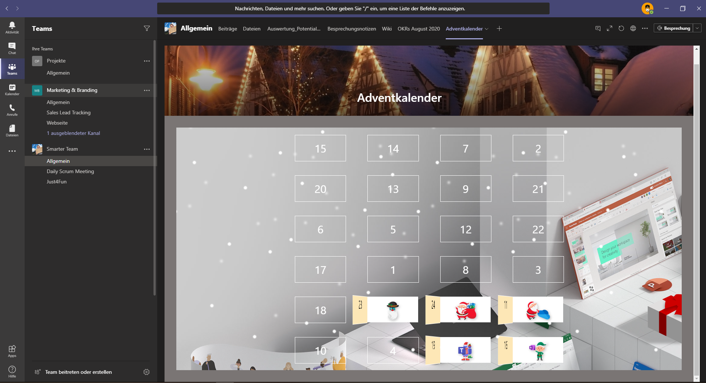
Task: Click the Hilfe question mark icon
Action: 12,371
